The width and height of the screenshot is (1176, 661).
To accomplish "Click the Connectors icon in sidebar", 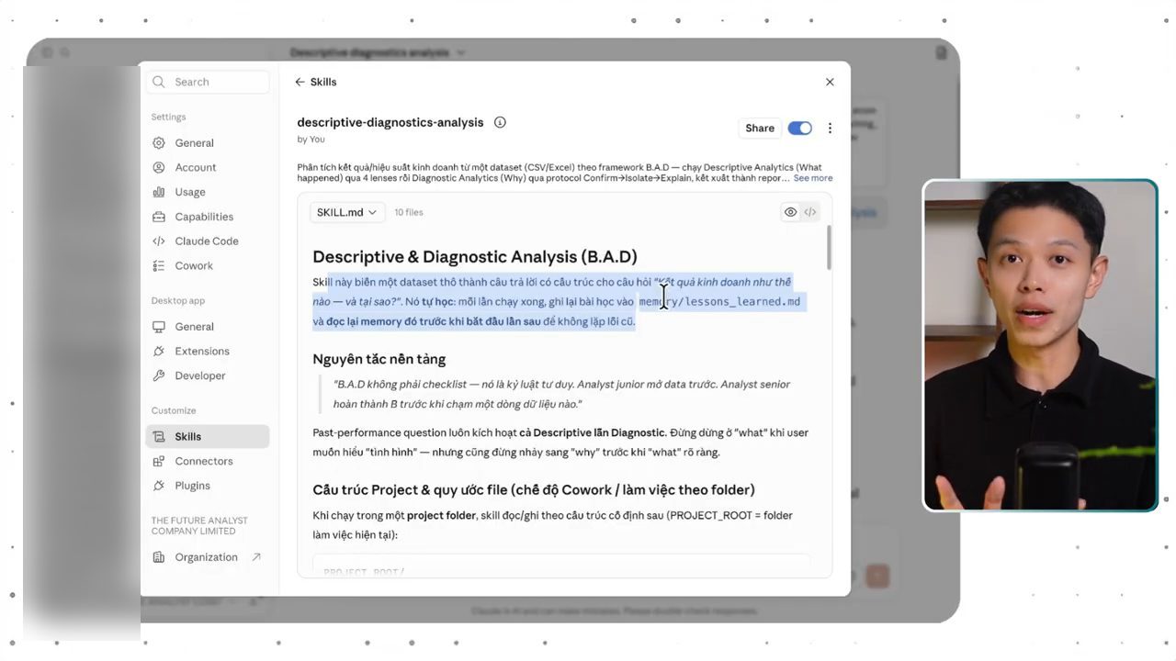I will (159, 461).
